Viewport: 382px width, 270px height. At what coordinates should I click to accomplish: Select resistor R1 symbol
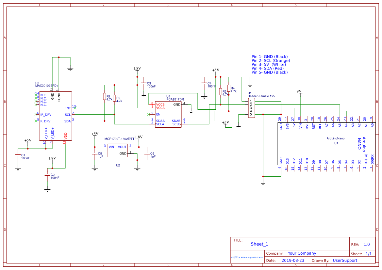[105, 96]
